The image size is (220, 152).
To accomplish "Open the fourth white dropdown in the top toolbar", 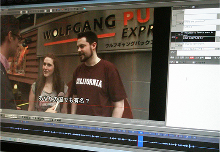I will click(x=51, y=11).
